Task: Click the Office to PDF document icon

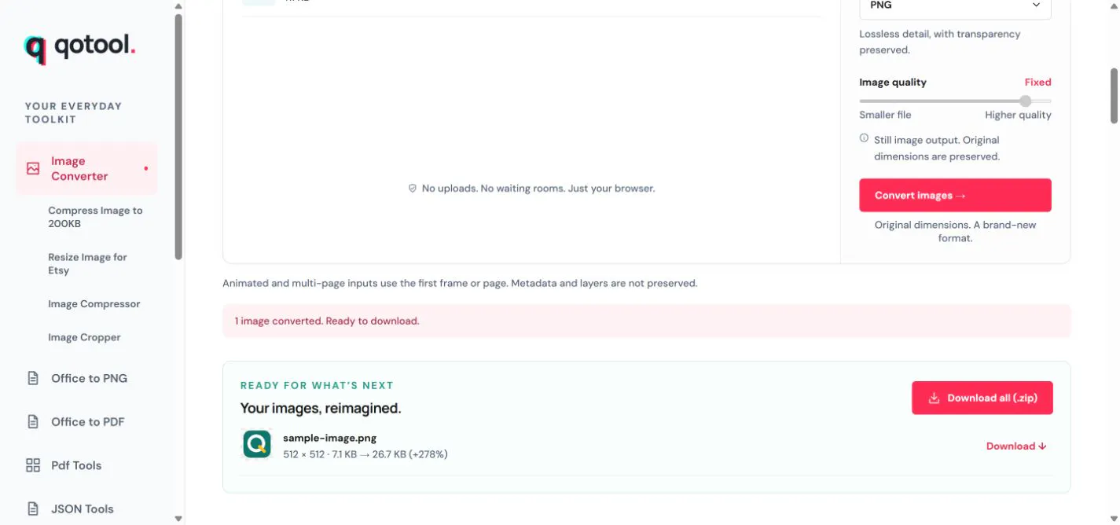Action: coord(33,422)
